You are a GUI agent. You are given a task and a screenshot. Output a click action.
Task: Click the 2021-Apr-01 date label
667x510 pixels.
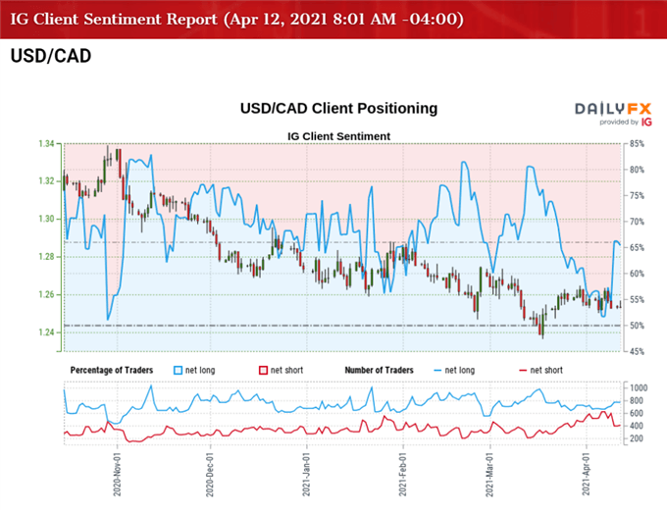[x=587, y=475]
